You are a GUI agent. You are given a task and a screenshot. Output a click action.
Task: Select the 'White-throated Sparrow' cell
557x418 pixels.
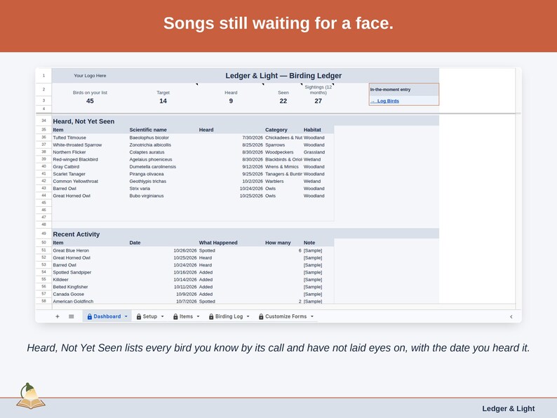90,145
